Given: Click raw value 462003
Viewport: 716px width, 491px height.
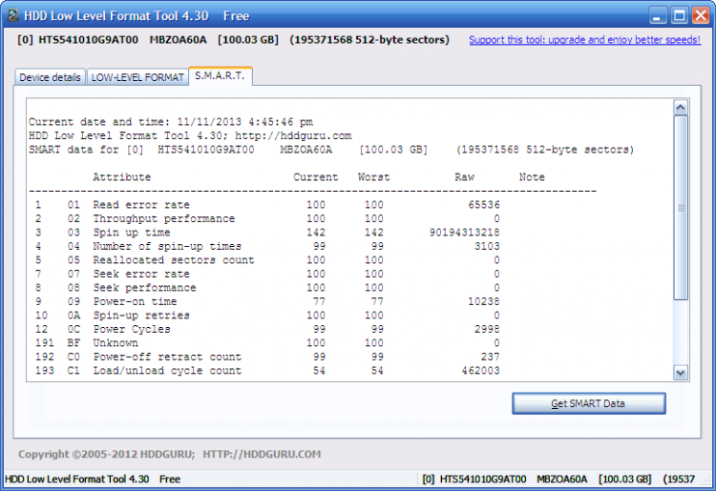Looking at the screenshot, I should click(x=480, y=371).
